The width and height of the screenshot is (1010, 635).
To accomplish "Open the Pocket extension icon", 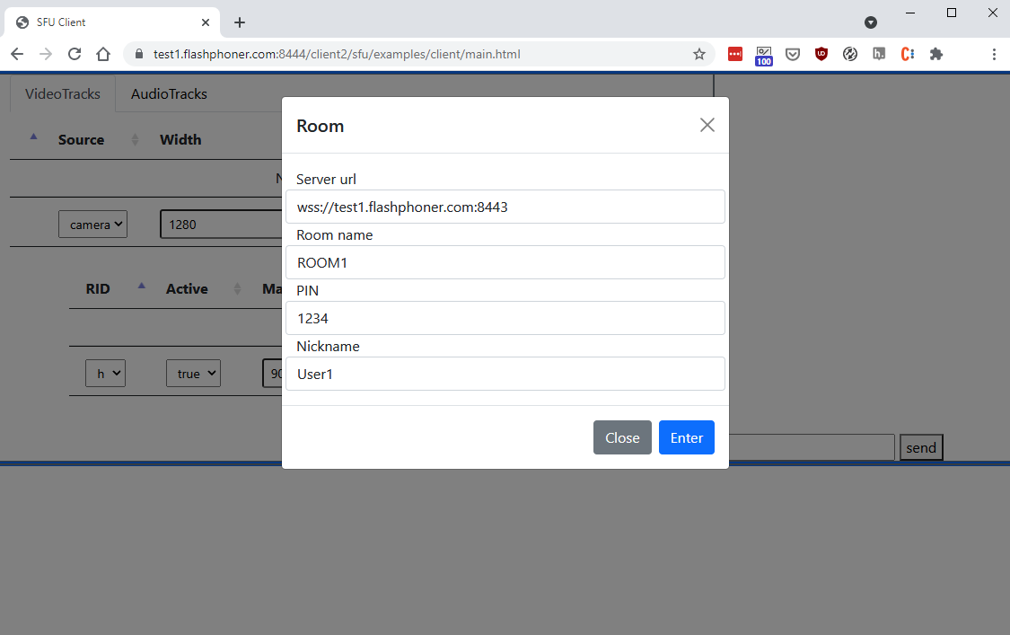I will (793, 54).
